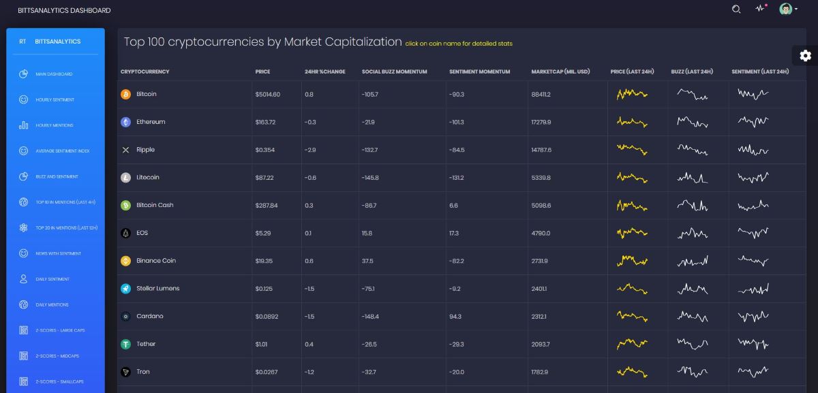Click the Price column header
The width and height of the screenshot is (818, 393).
pos(263,72)
